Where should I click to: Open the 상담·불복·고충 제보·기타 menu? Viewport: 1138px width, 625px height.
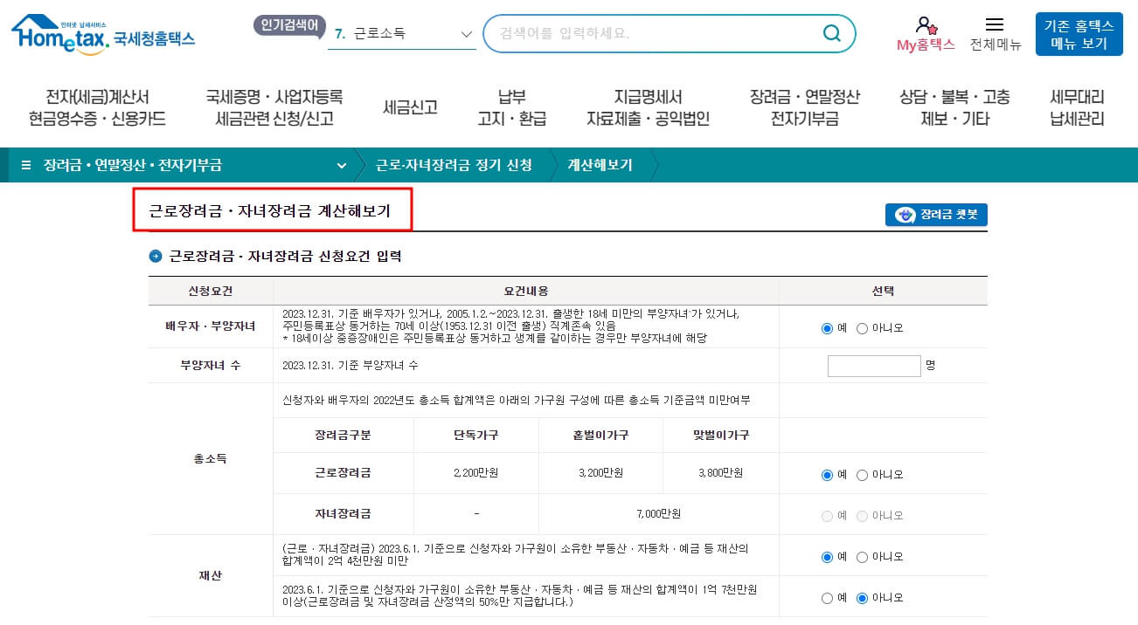pyautogui.click(x=957, y=107)
